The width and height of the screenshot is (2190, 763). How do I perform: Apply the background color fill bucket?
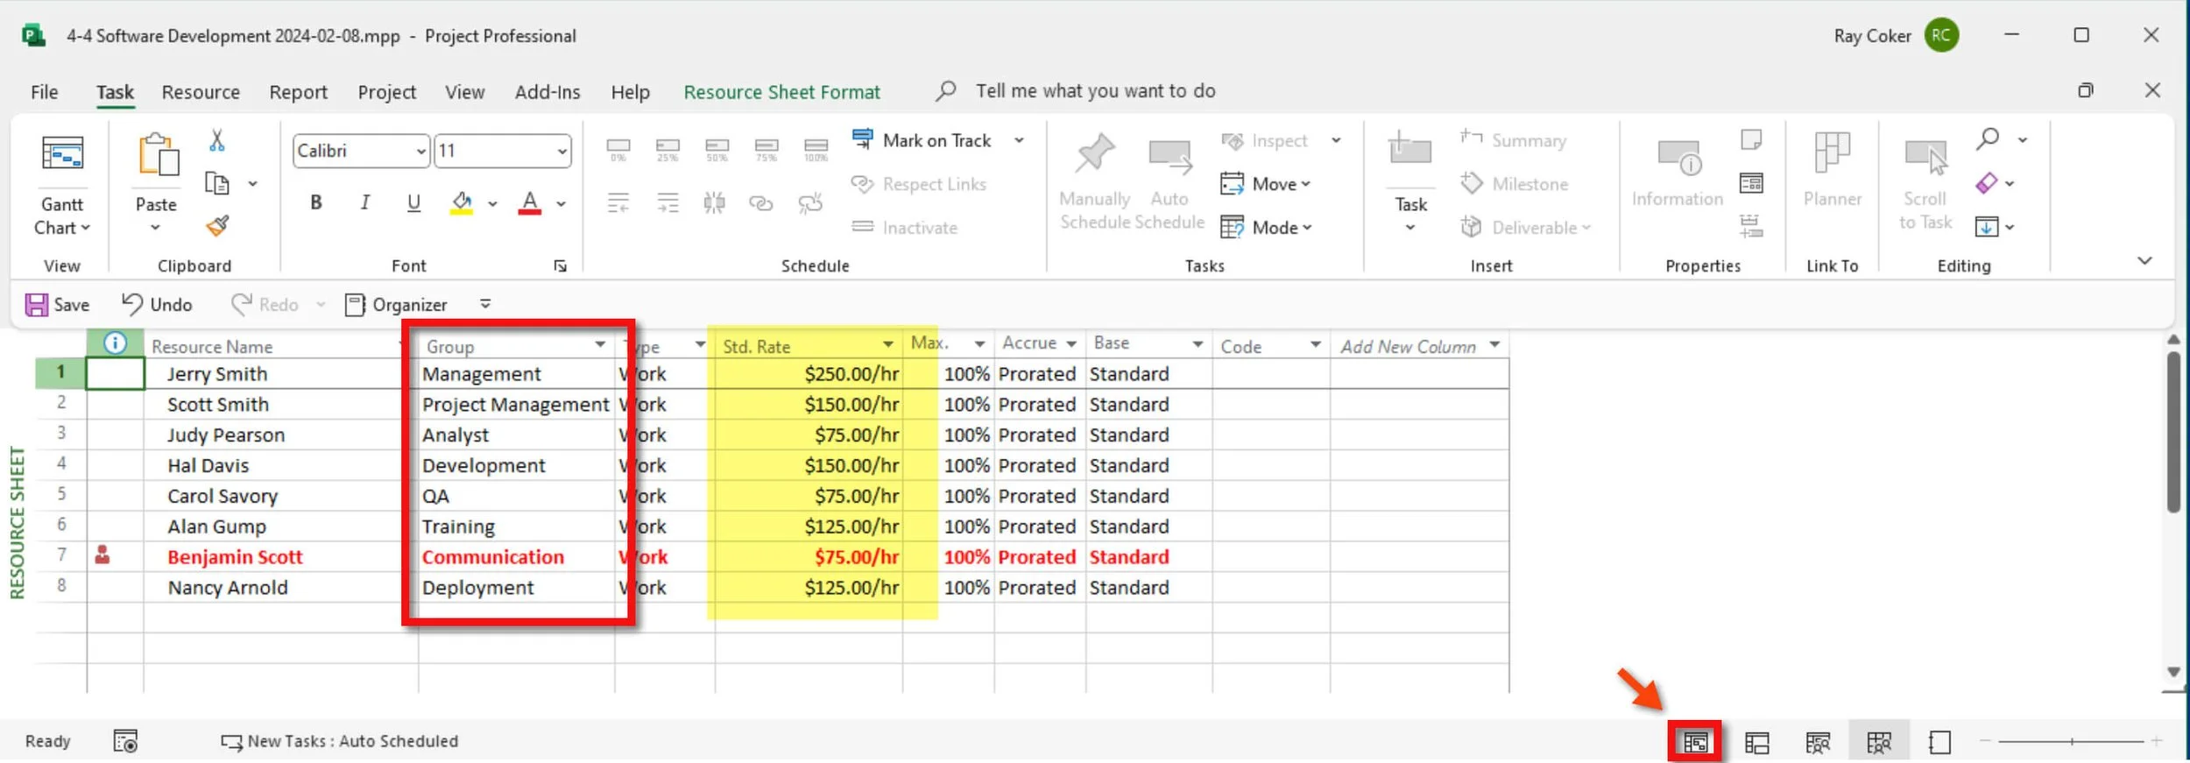click(463, 203)
